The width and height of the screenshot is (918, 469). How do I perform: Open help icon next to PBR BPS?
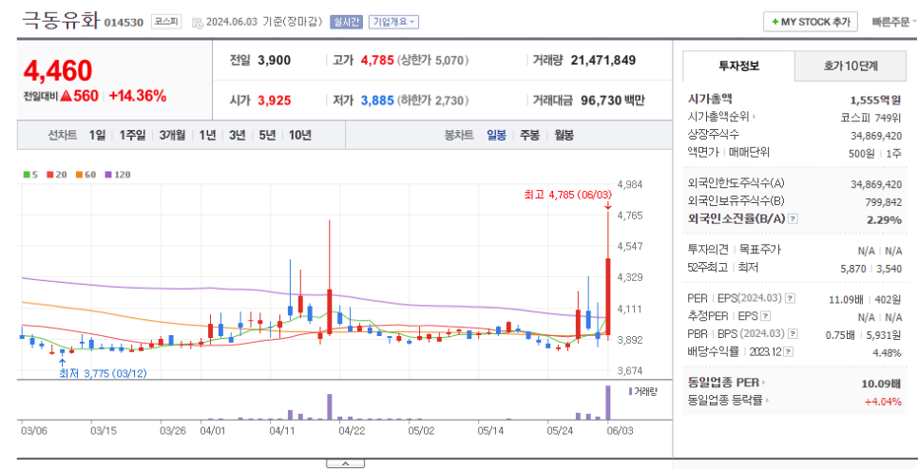click(794, 334)
